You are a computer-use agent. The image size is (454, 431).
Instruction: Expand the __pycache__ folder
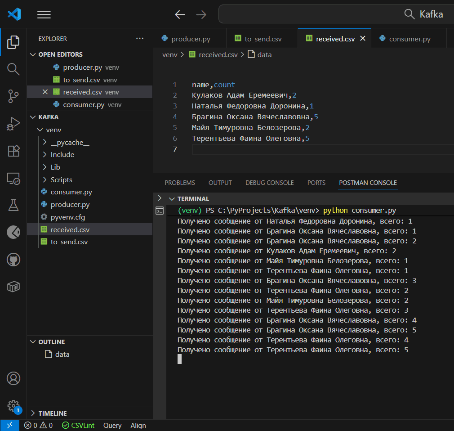pos(70,142)
